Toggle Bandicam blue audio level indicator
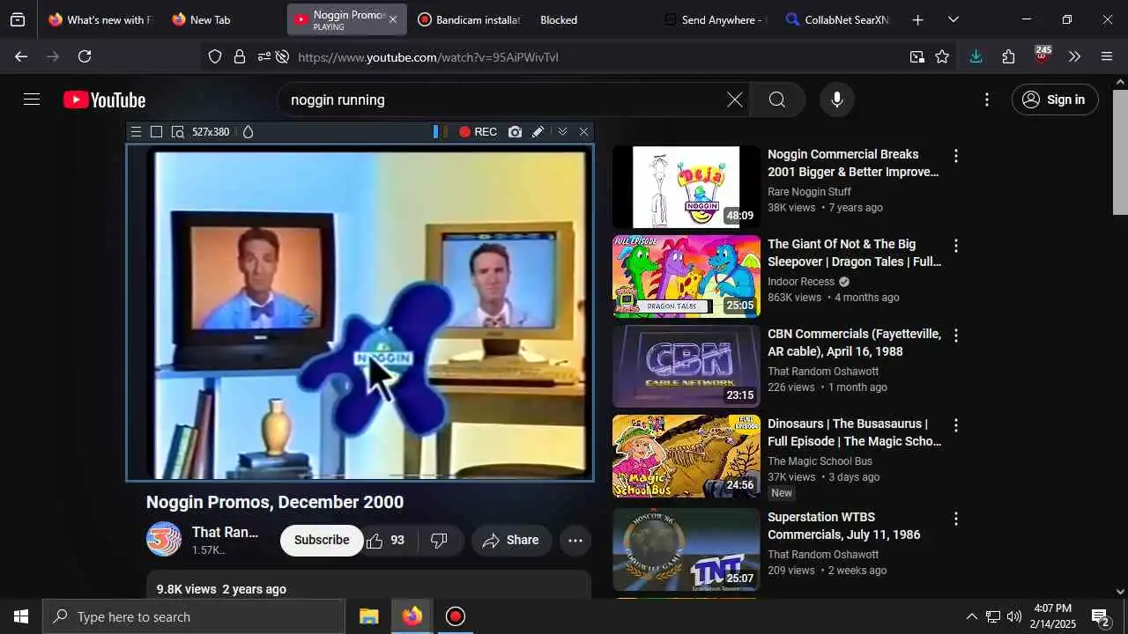Viewport: 1128px width, 634px height. (x=437, y=132)
